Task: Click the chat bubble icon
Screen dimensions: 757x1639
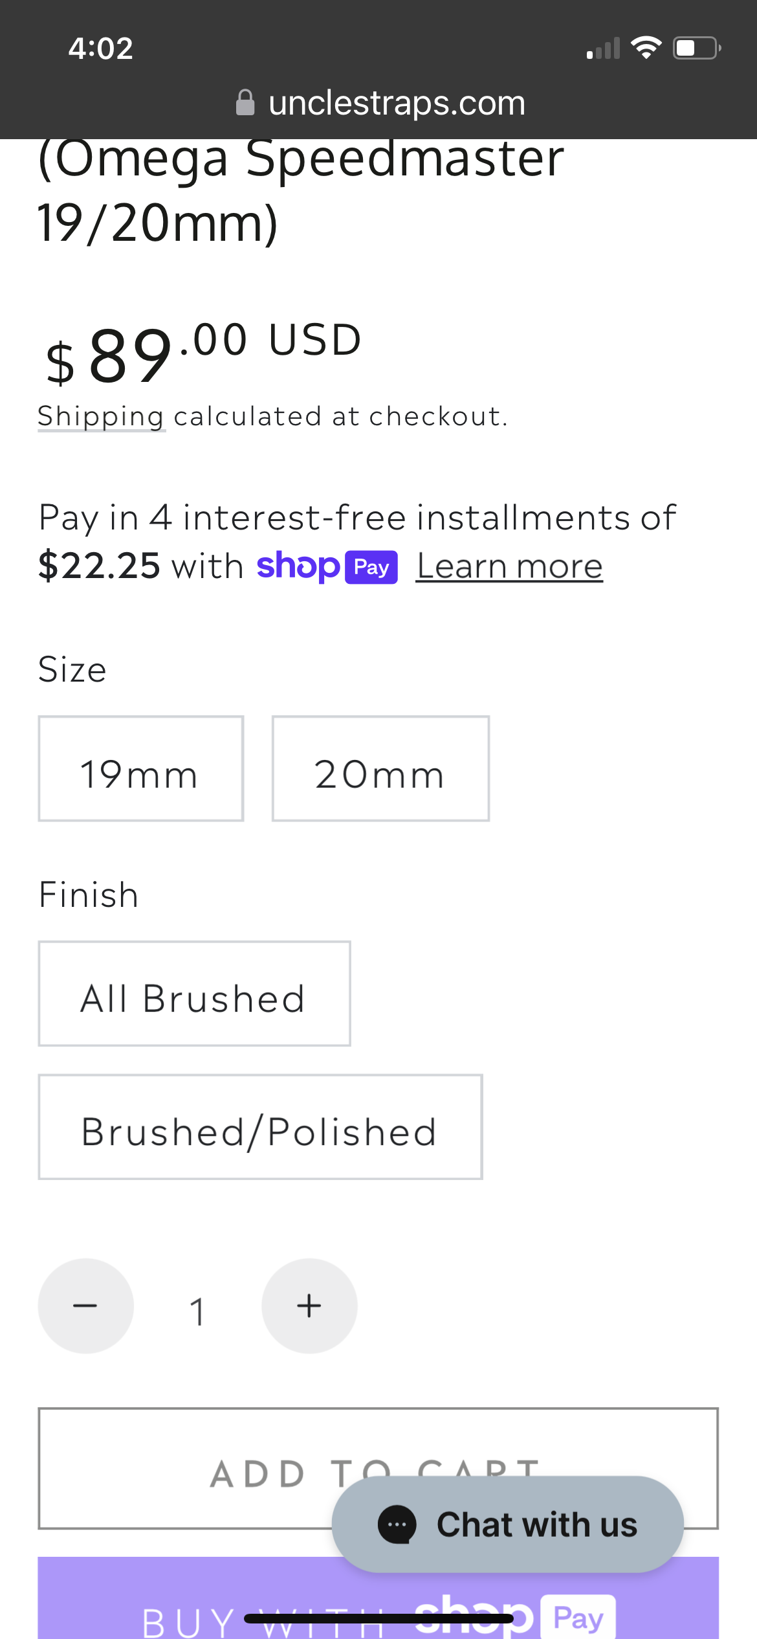Action: [397, 1524]
